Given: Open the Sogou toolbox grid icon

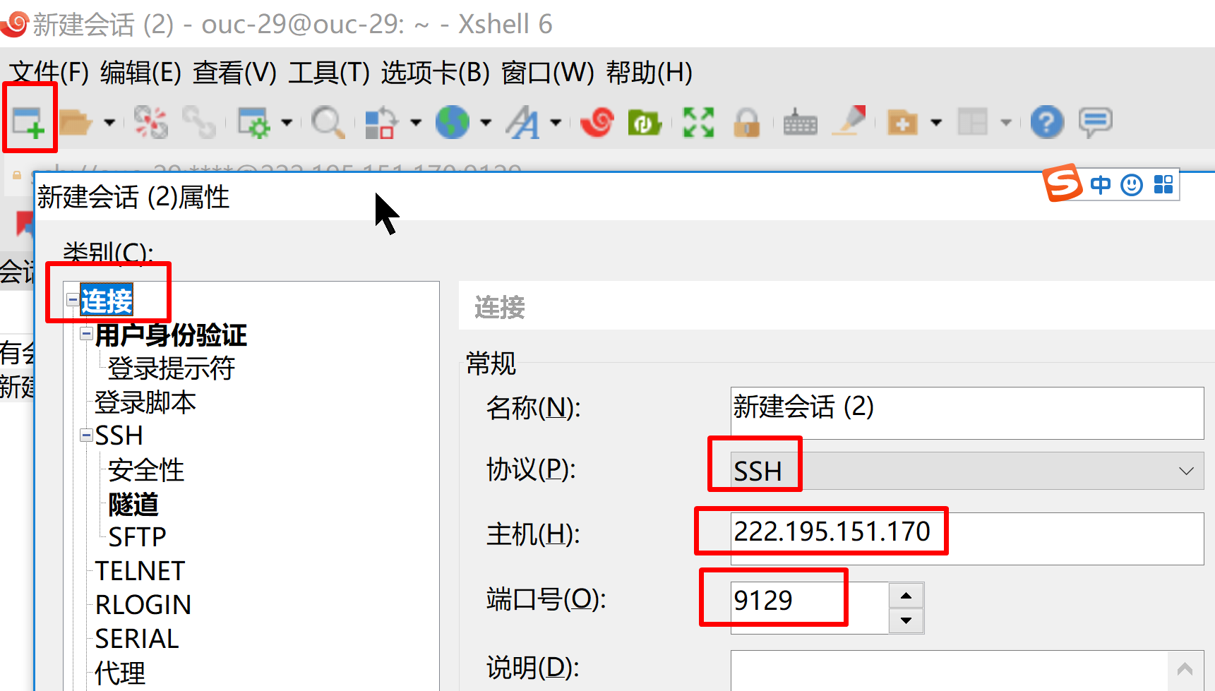Looking at the screenshot, I should click(1163, 185).
